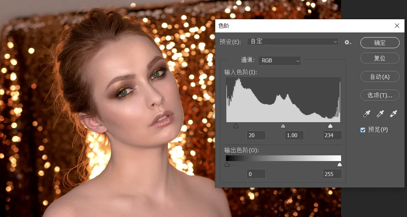The image size is (407, 217).
Task: Click the input highlights slider handle
Action: tap(330, 126)
